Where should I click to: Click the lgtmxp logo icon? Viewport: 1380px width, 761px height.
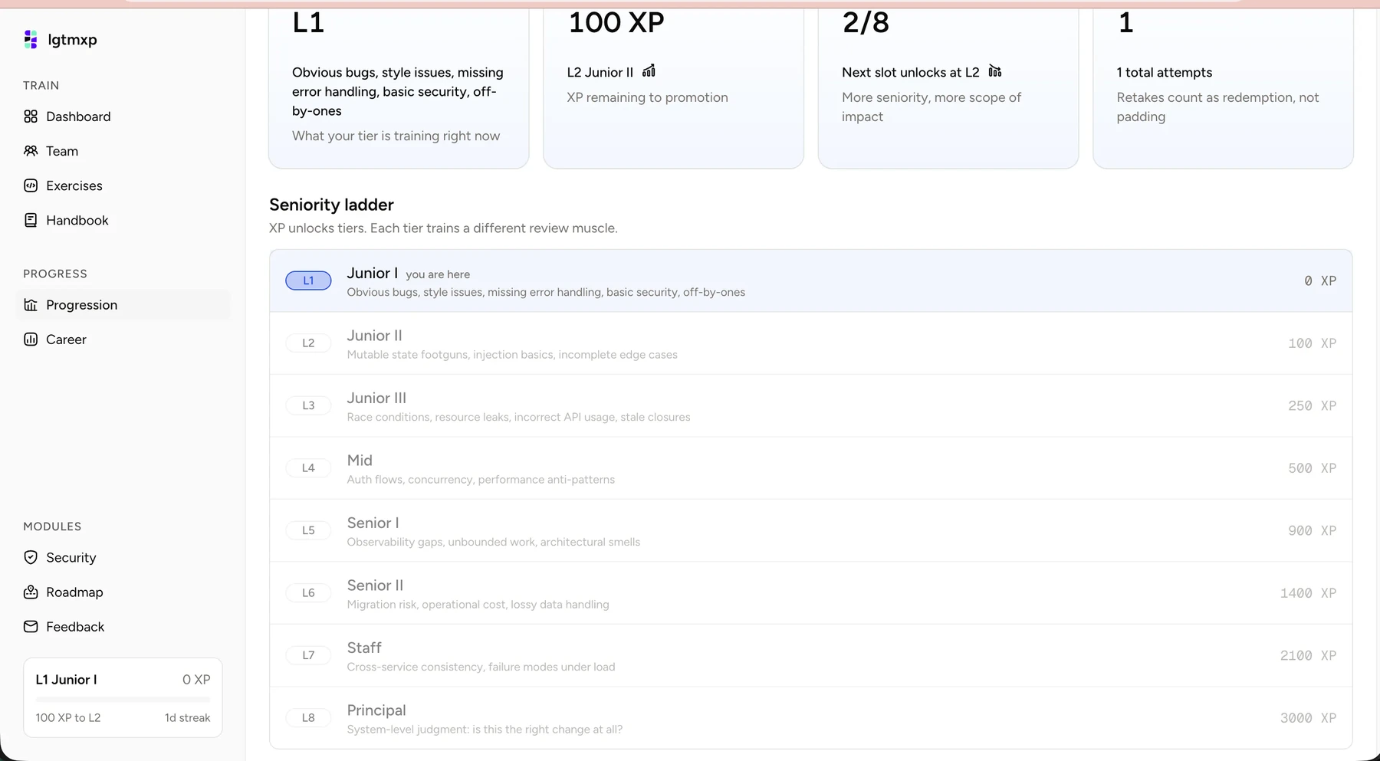31,39
